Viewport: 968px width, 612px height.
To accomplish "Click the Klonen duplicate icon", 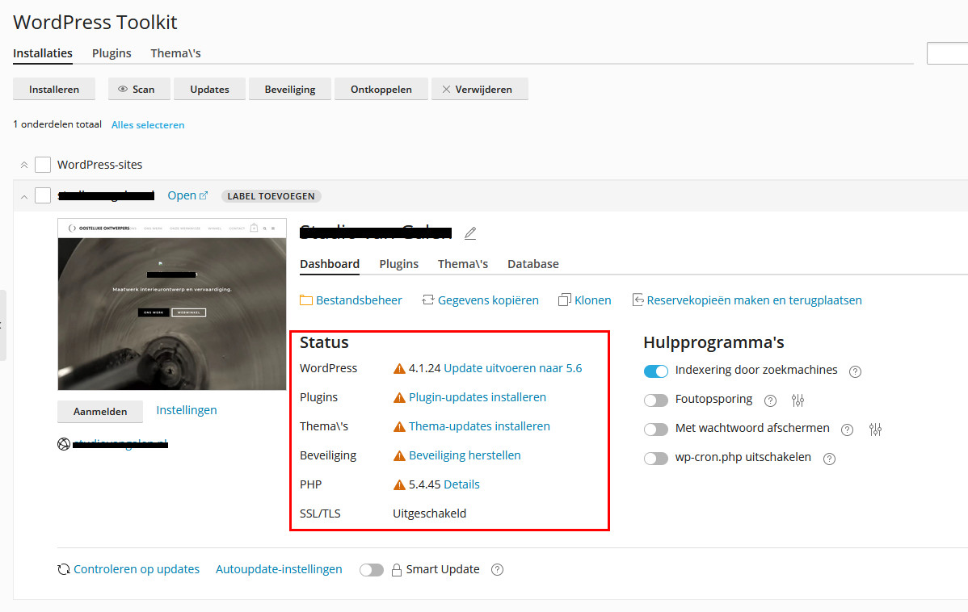I will point(564,300).
